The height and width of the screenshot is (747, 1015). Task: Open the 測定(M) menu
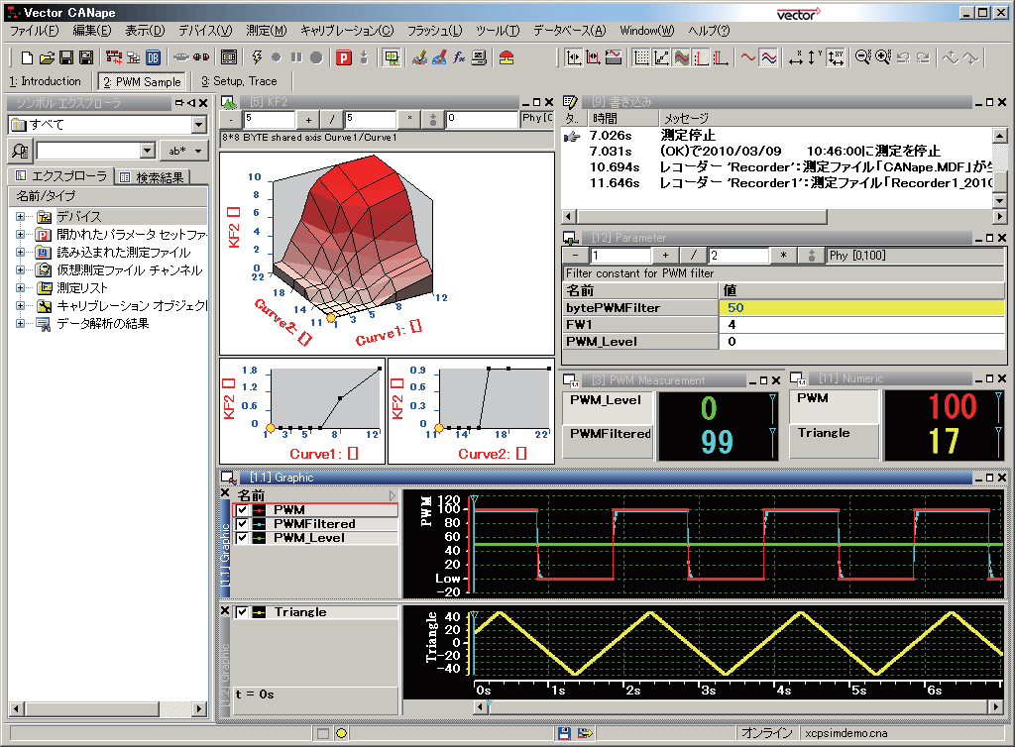[266, 31]
